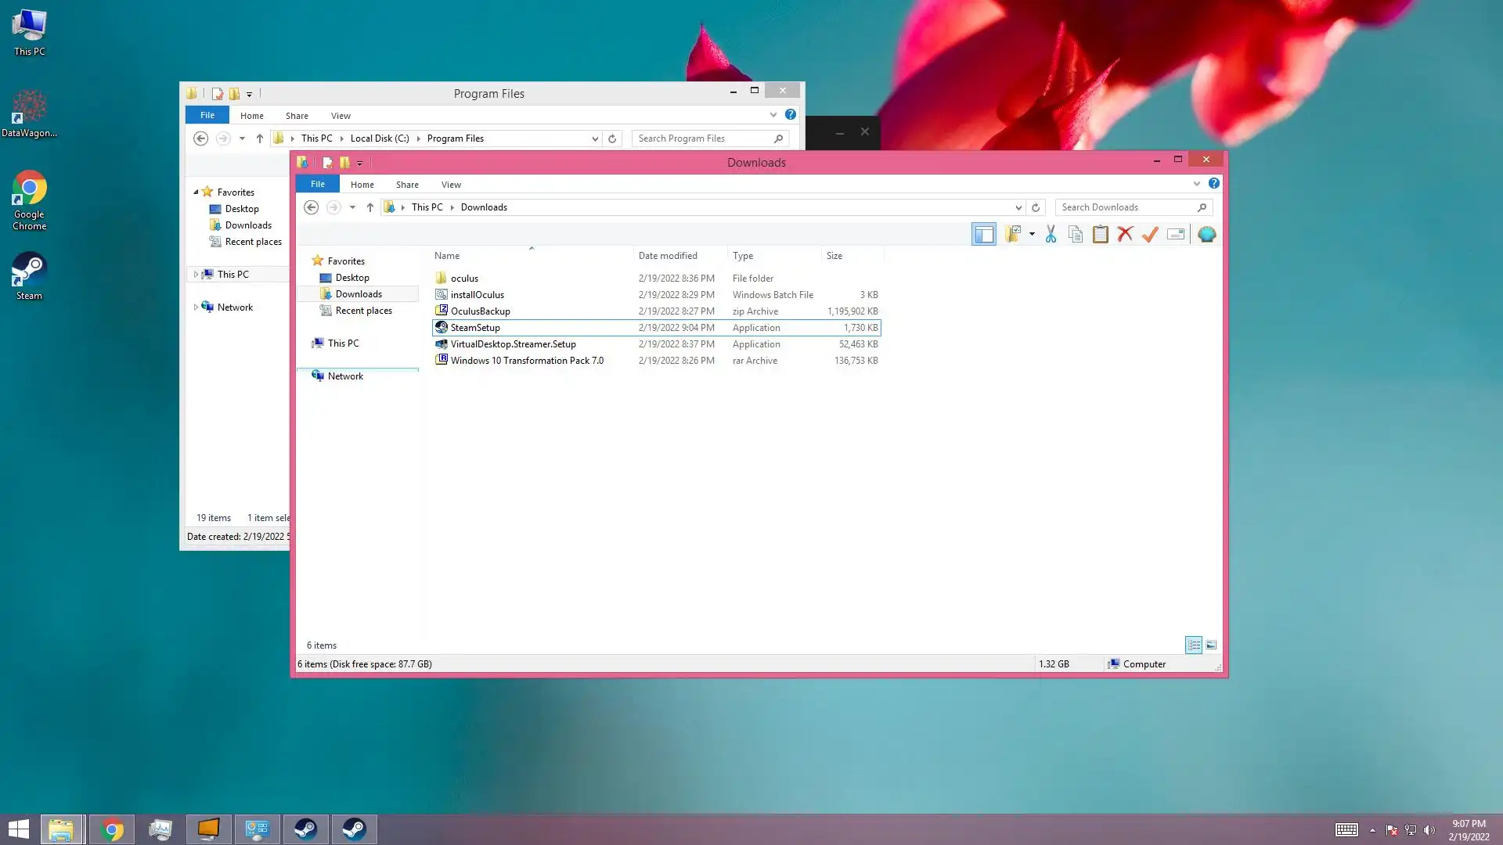Select the SteamSetup application file

tap(475, 328)
